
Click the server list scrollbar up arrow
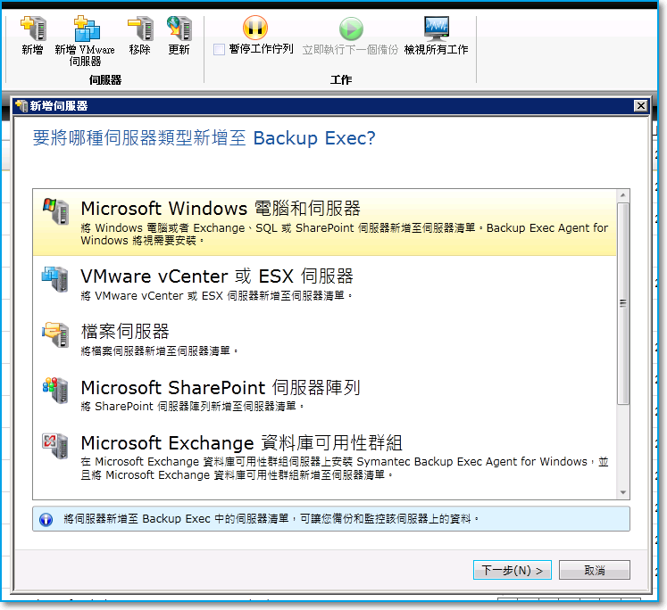pyautogui.click(x=623, y=195)
